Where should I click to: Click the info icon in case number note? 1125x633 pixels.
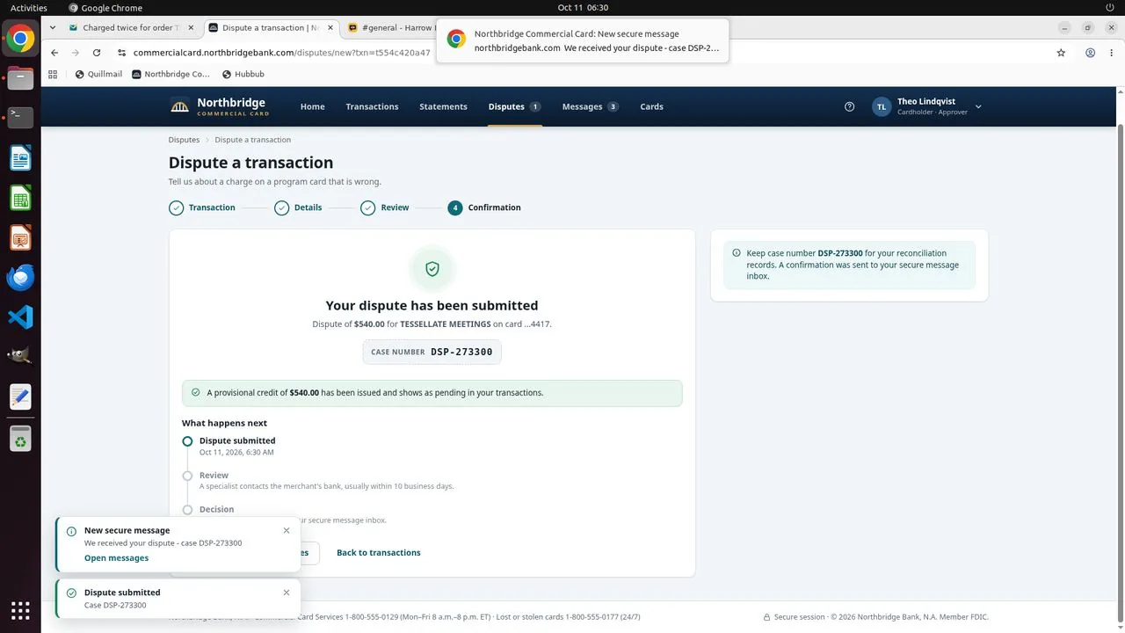737,253
